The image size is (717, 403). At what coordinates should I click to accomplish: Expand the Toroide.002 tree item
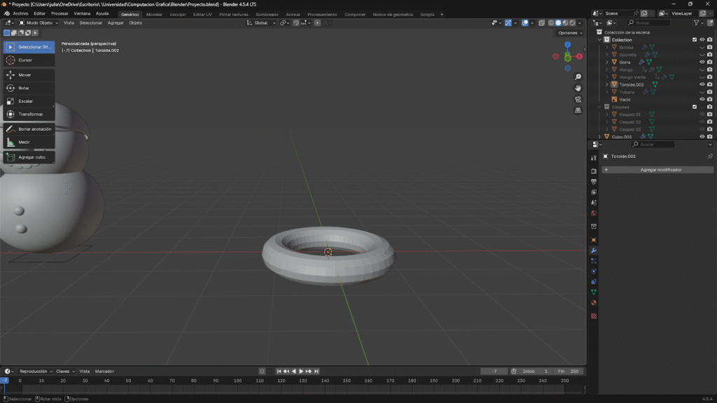tap(607, 85)
